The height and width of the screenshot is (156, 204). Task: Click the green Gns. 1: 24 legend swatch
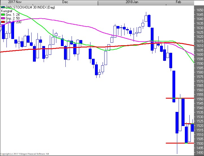pos(3,14)
